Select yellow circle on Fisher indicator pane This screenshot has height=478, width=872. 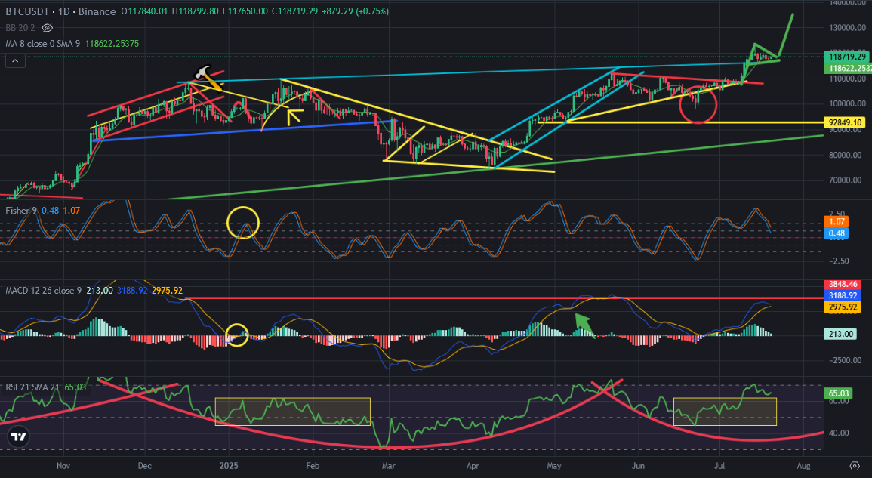click(x=243, y=223)
